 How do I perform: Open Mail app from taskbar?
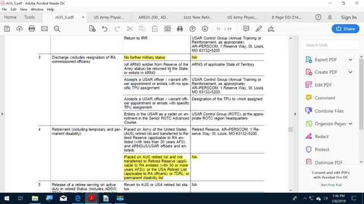tap(63, 198)
